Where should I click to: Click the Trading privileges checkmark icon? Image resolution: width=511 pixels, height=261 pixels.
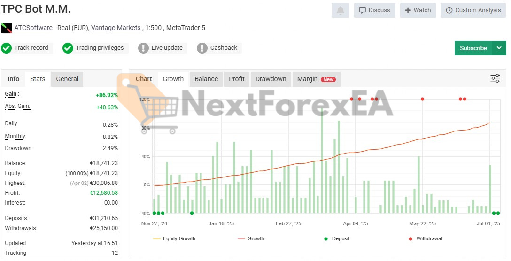[68, 48]
